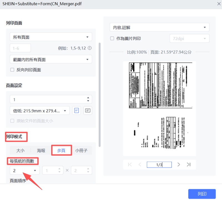The height and width of the screenshot is (203, 222).
Task: Enable 反向列印頁面 checkbox
Action: (12, 70)
